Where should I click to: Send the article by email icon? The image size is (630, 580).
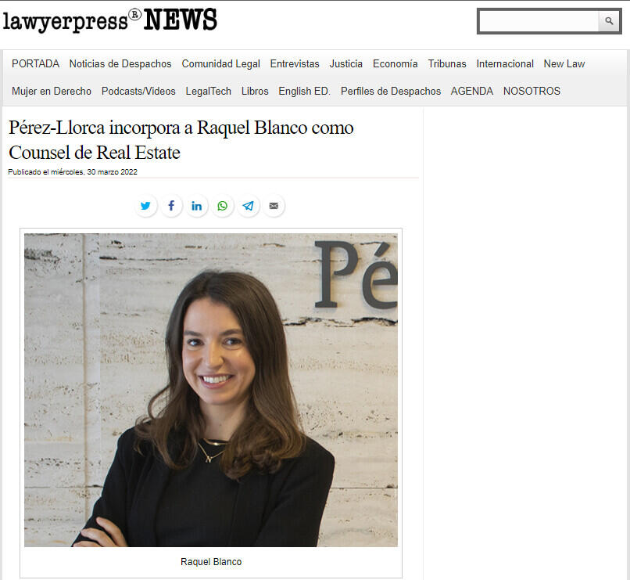tap(274, 206)
